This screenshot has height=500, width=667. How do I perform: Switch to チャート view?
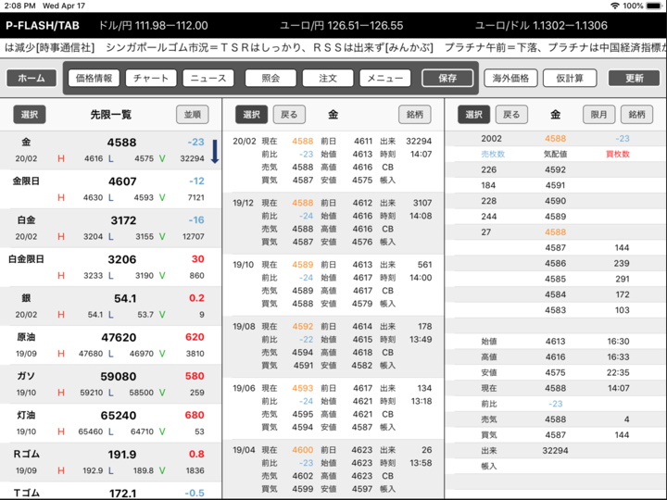click(x=150, y=79)
